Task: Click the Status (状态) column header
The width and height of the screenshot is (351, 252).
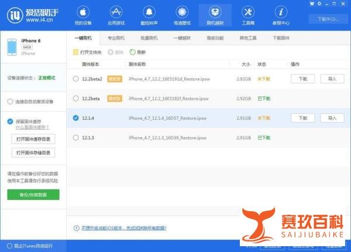Action: [x=261, y=64]
